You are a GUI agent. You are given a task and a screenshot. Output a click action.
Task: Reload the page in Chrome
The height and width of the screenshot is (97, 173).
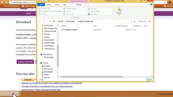(2, 2)
